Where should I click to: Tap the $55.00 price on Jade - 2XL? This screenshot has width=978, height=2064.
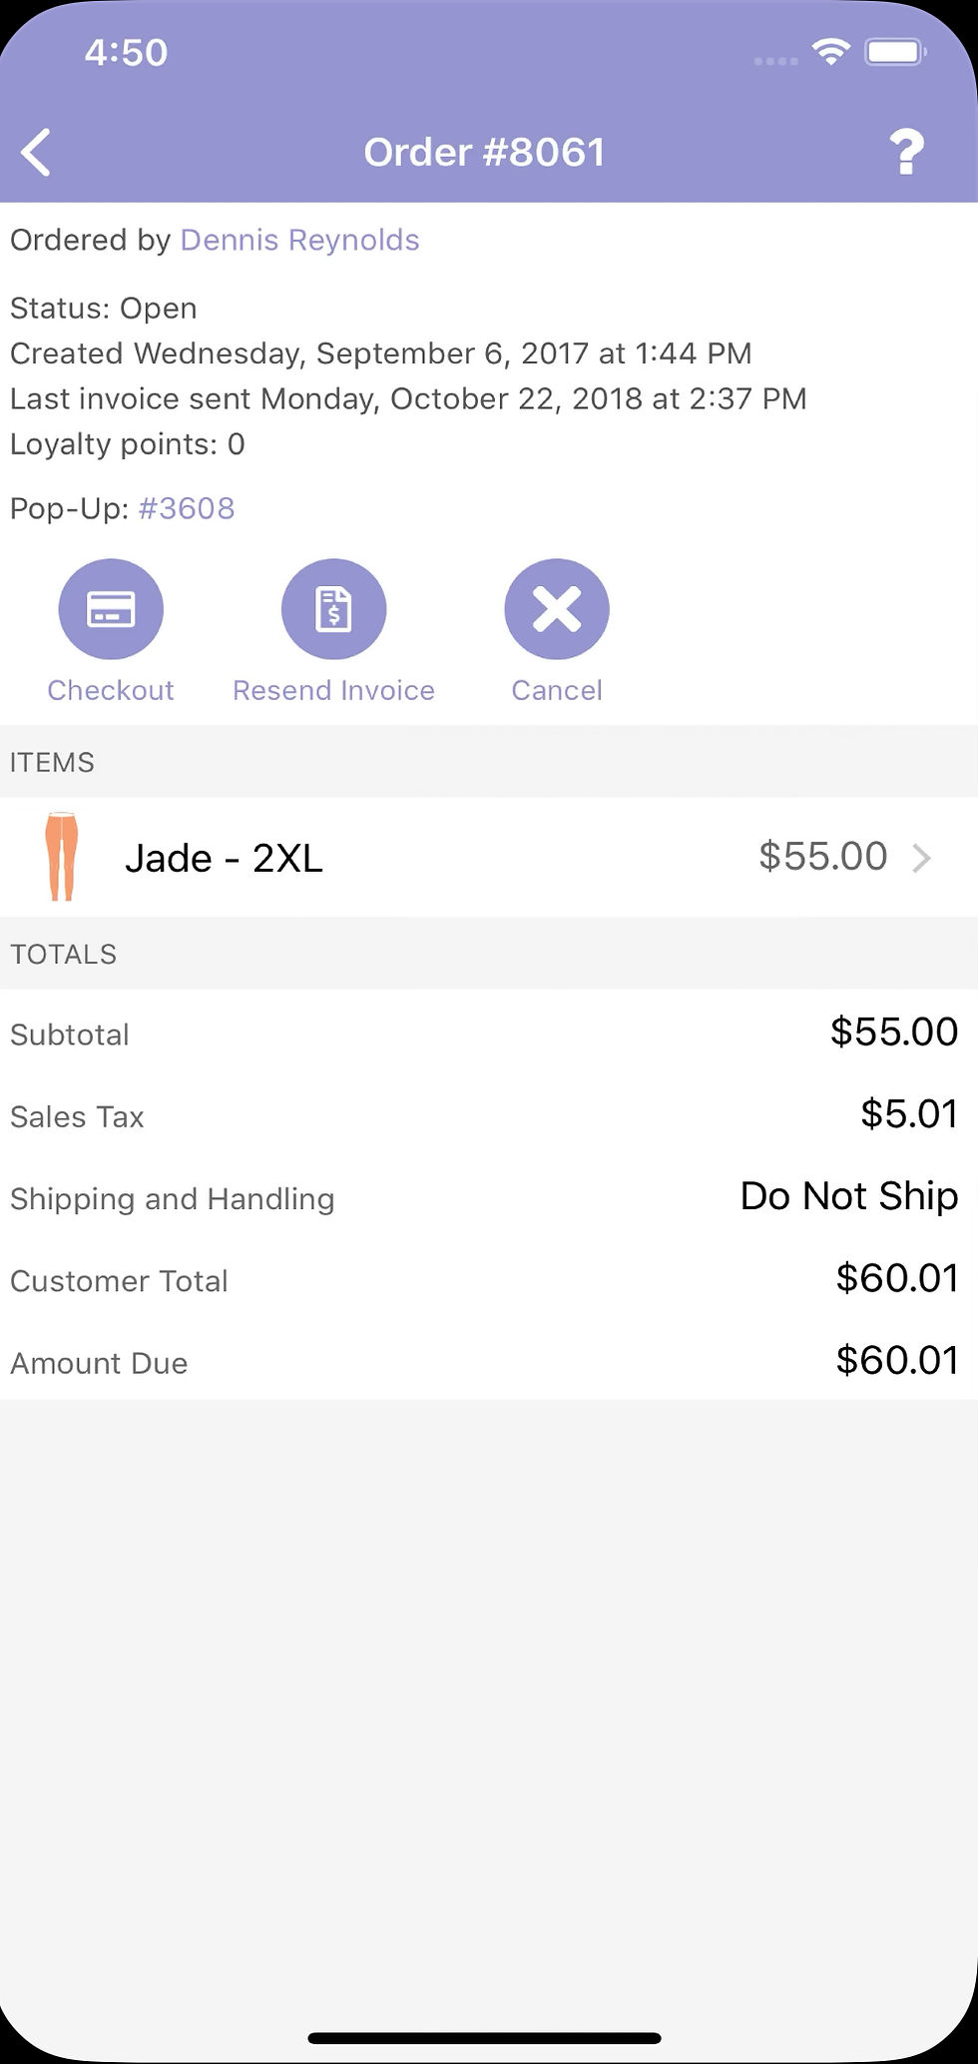822,856
